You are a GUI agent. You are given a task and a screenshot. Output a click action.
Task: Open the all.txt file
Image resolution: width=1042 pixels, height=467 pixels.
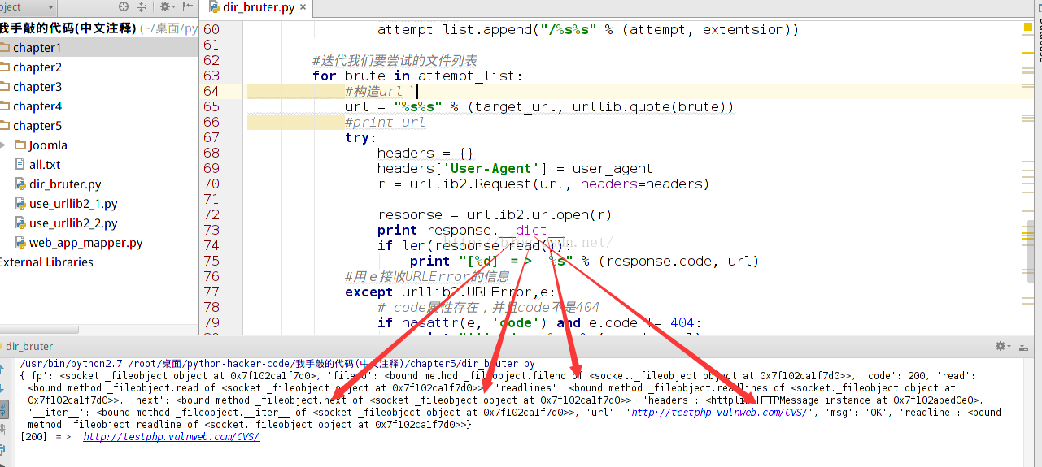coord(45,165)
